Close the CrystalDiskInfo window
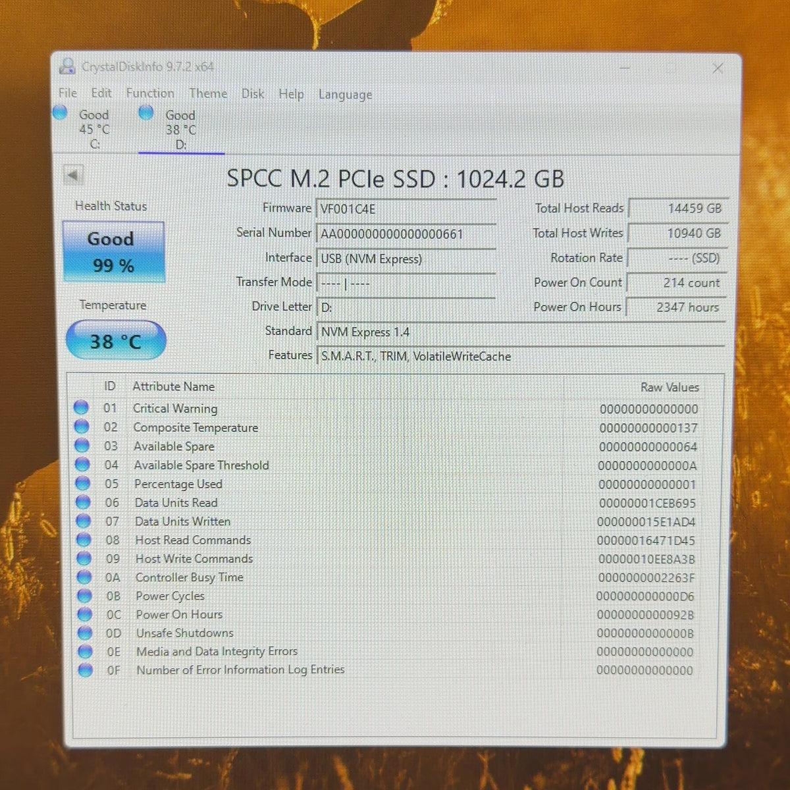 [718, 68]
